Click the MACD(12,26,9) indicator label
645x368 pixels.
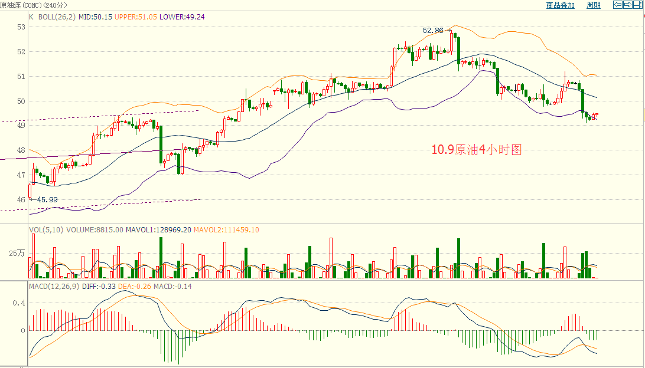(x=54, y=286)
